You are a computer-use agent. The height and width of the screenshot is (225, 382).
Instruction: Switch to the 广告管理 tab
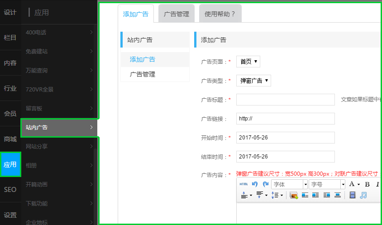click(177, 14)
